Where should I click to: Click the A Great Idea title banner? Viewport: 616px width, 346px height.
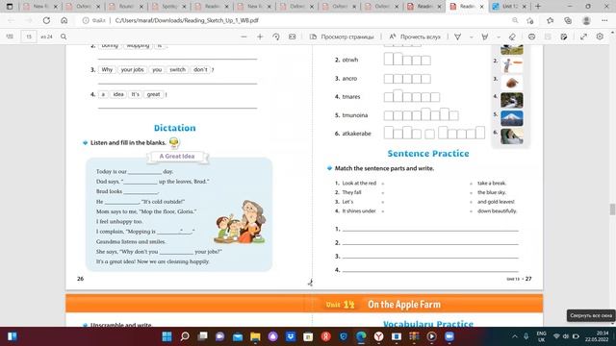pyautogui.click(x=177, y=157)
